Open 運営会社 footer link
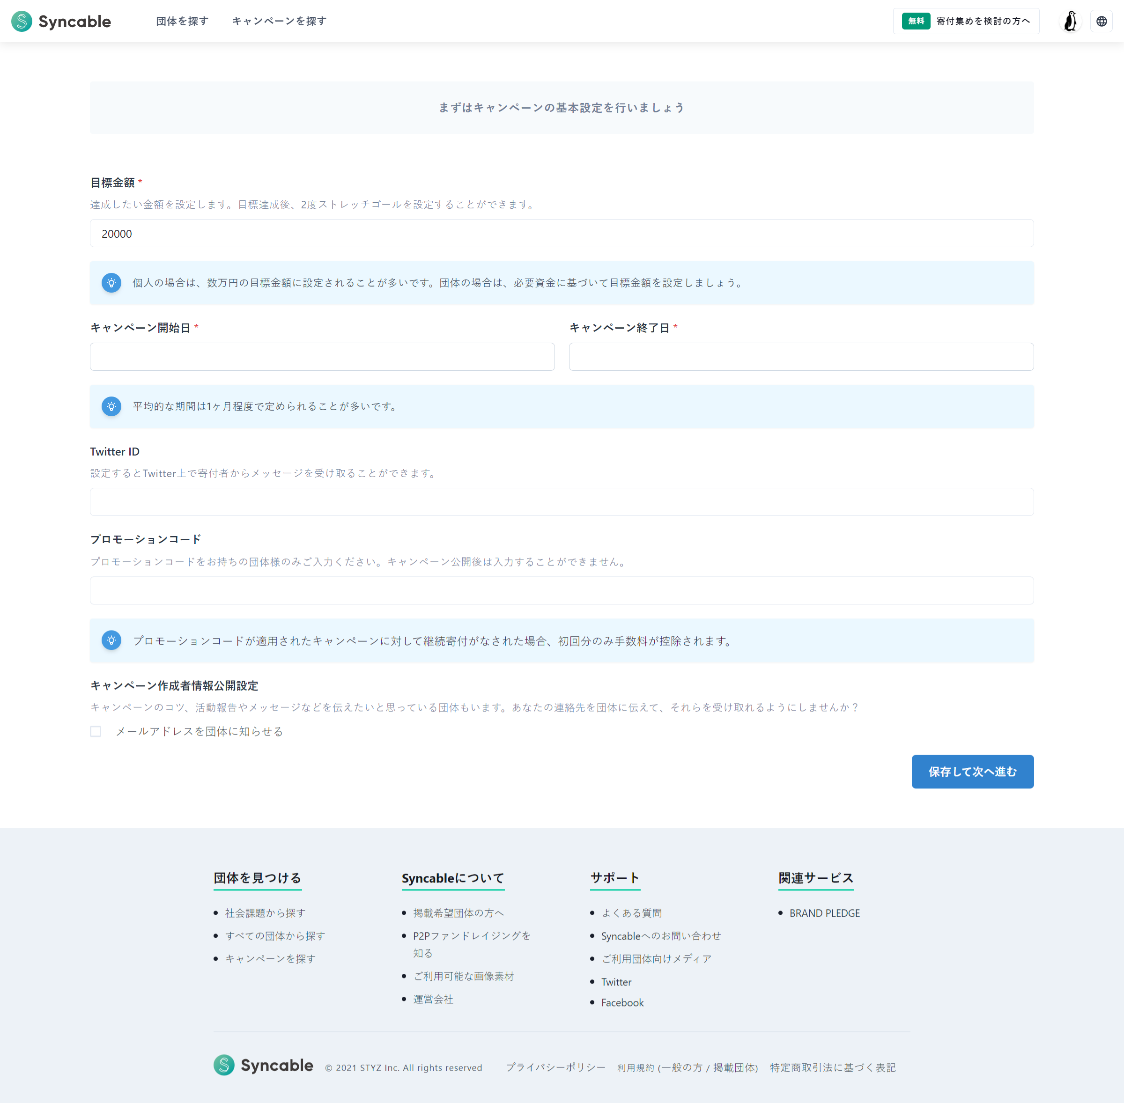Image resolution: width=1124 pixels, height=1103 pixels. click(x=433, y=1000)
